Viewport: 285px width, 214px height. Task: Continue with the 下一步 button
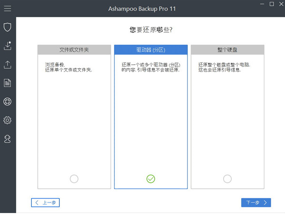256,202
